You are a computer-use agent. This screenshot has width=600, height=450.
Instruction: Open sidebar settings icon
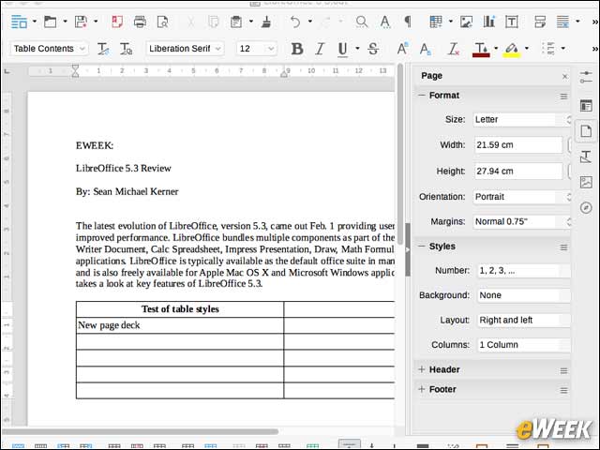point(586,77)
